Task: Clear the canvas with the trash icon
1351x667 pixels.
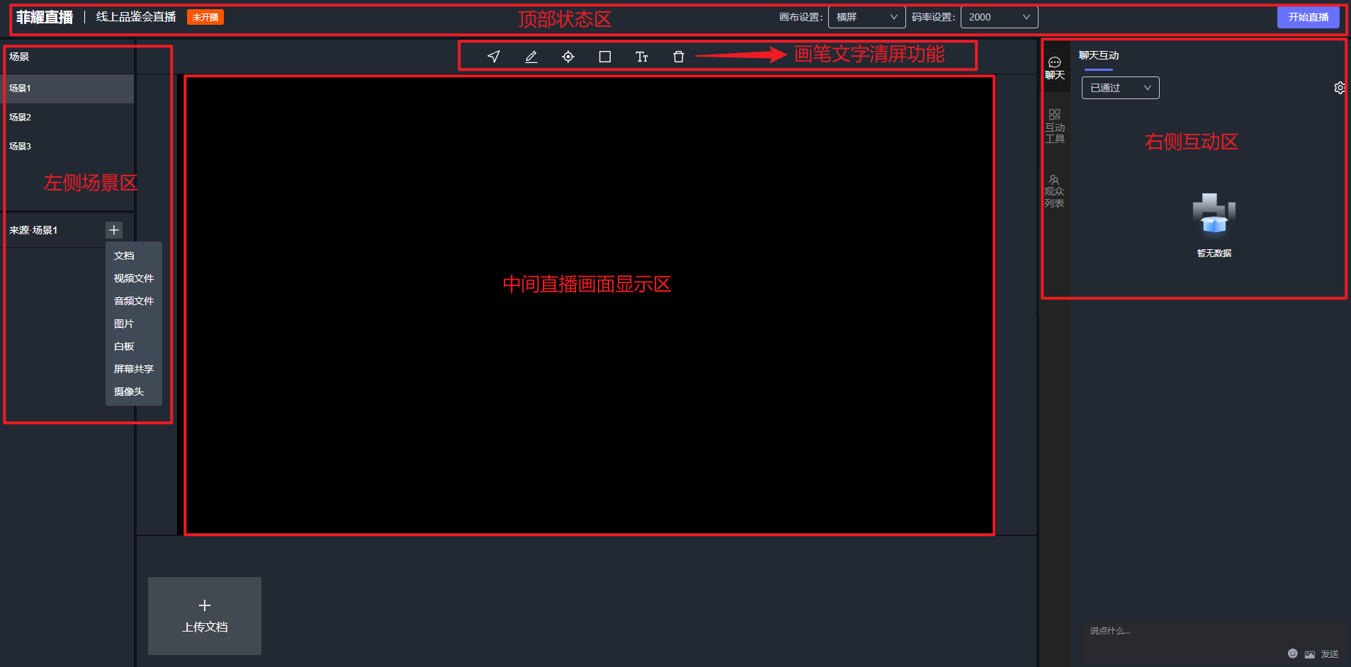Action: [x=678, y=57]
